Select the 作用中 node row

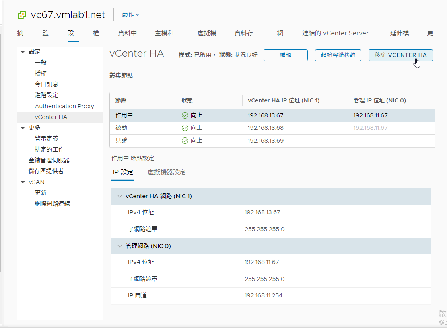pyautogui.click(x=272, y=115)
